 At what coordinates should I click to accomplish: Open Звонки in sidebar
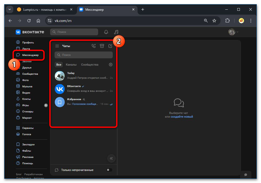click(27, 61)
